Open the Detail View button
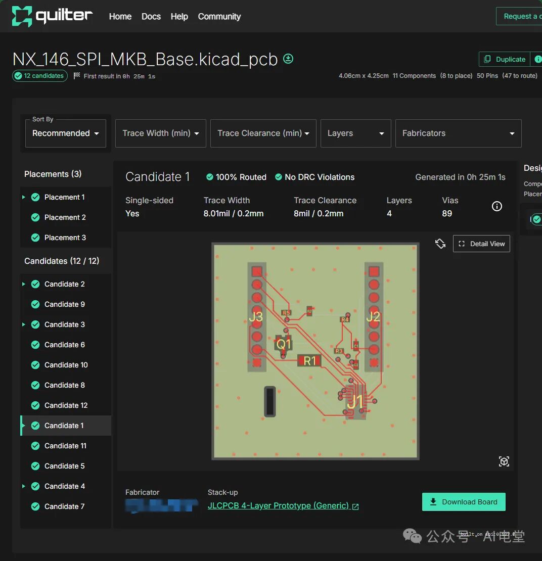542x561 pixels. tap(481, 244)
